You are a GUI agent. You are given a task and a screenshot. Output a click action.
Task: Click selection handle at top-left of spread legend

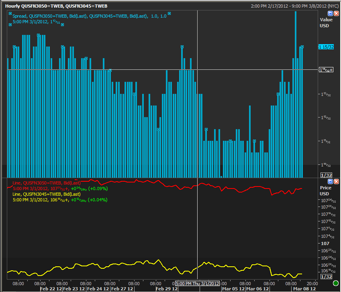point(10,13)
